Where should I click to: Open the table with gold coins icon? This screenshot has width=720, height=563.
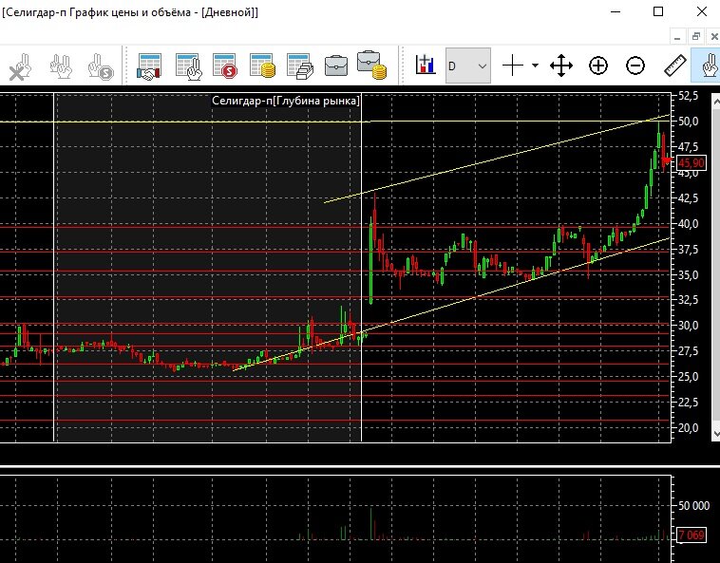(x=263, y=66)
